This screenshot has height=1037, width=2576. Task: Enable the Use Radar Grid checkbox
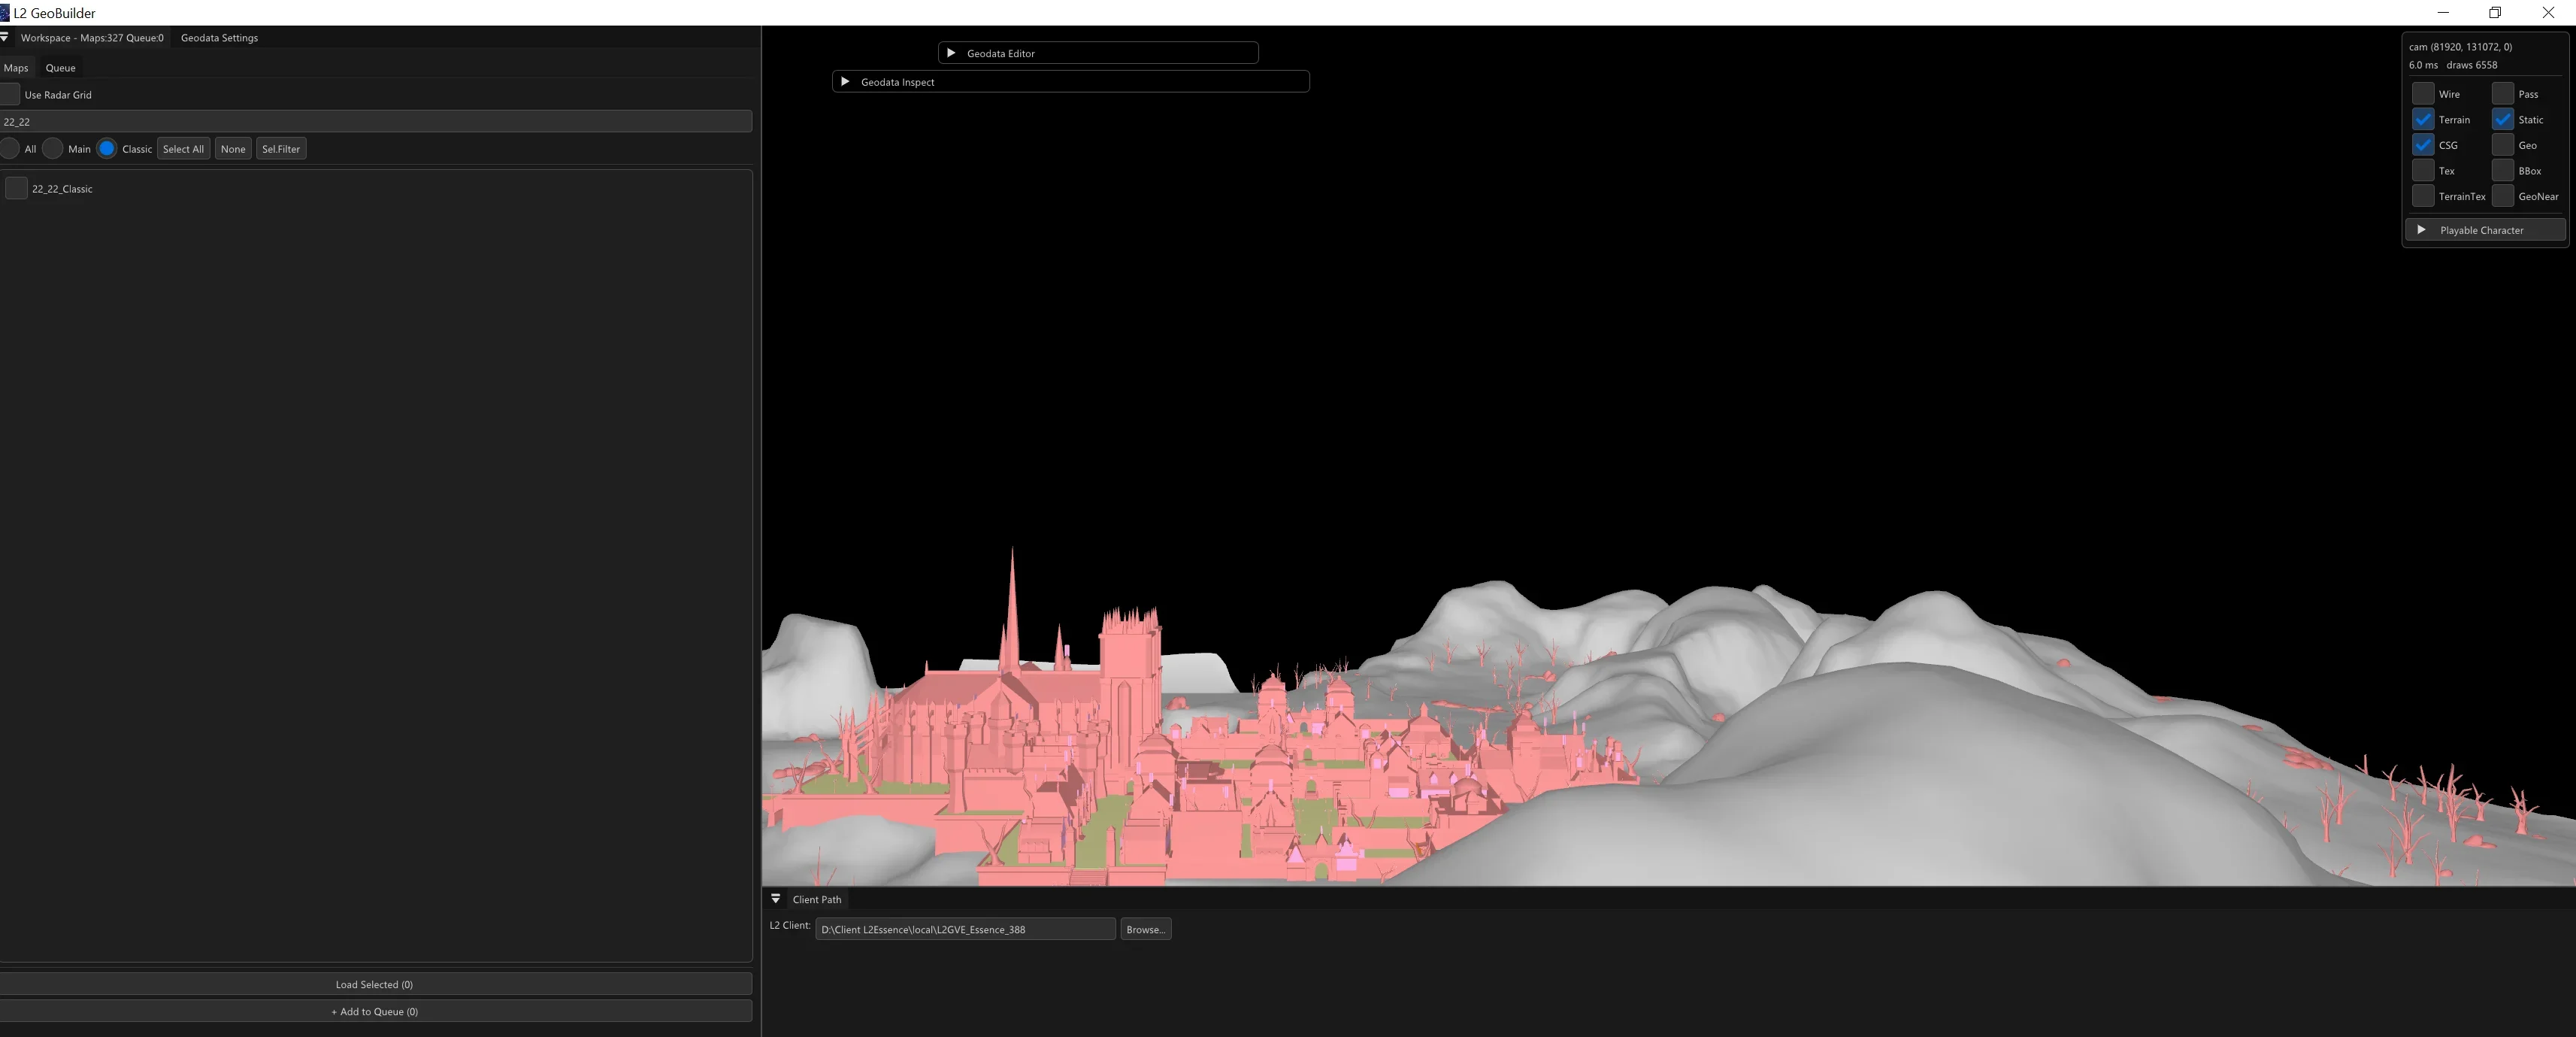(10, 95)
